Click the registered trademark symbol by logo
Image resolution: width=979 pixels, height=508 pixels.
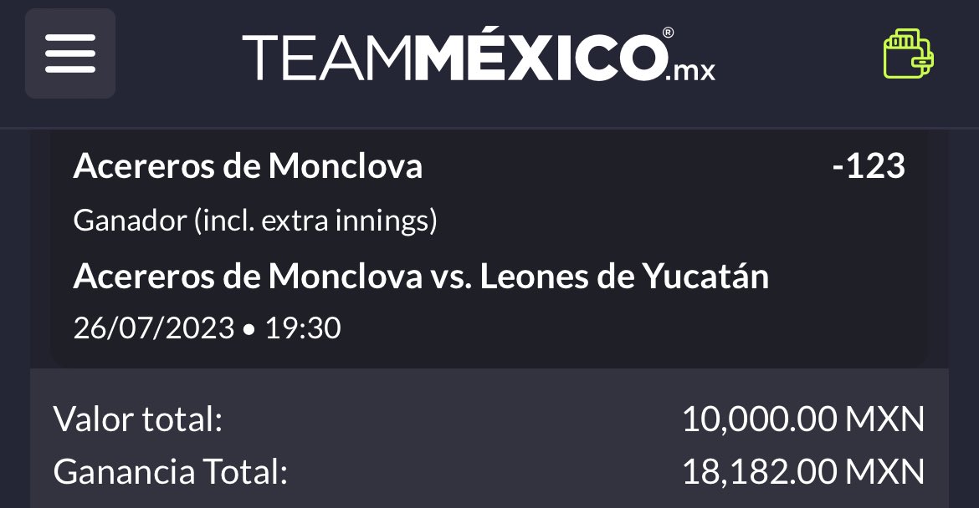(x=668, y=33)
